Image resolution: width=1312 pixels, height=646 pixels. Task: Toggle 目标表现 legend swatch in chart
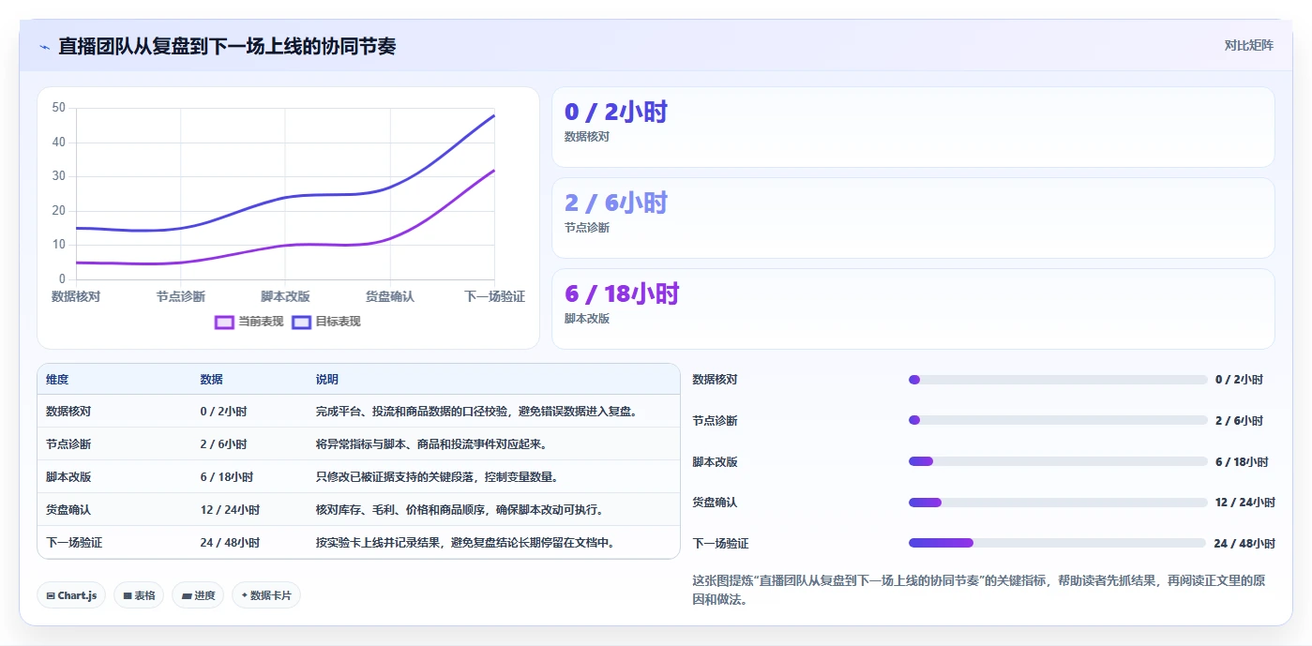tap(301, 322)
